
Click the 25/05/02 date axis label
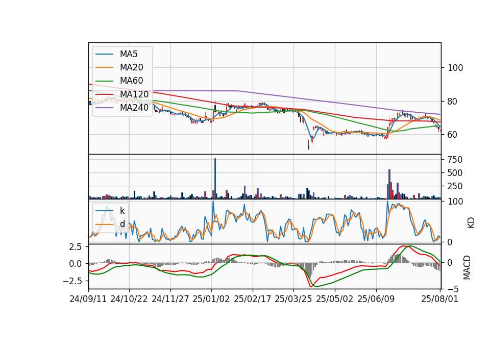335,299
